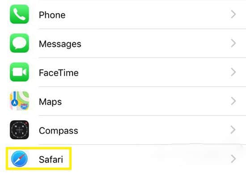Tap the Messages speech bubble icon
246x173 pixels.
coord(19,43)
